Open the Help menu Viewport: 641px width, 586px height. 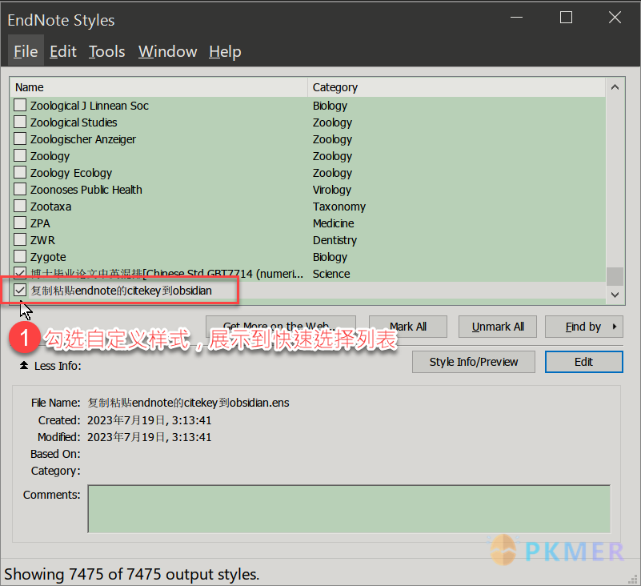(225, 51)
